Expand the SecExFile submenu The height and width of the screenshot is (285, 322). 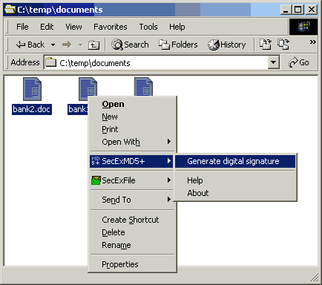131,180
